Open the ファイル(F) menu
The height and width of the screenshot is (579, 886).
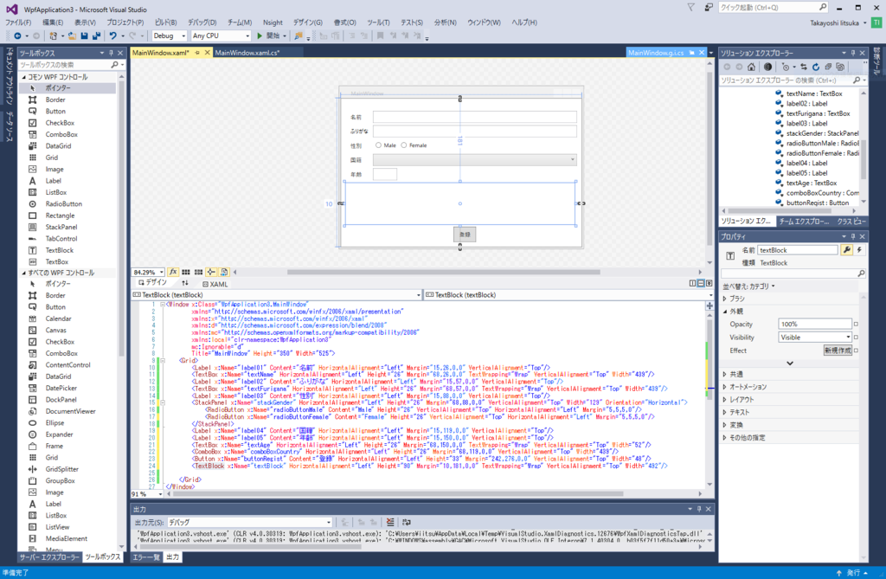pos(18,23)
